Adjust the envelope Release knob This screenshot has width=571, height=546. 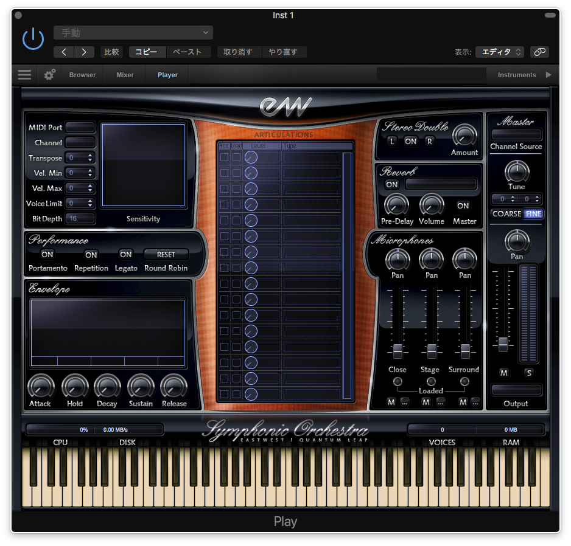coord(174,387)
